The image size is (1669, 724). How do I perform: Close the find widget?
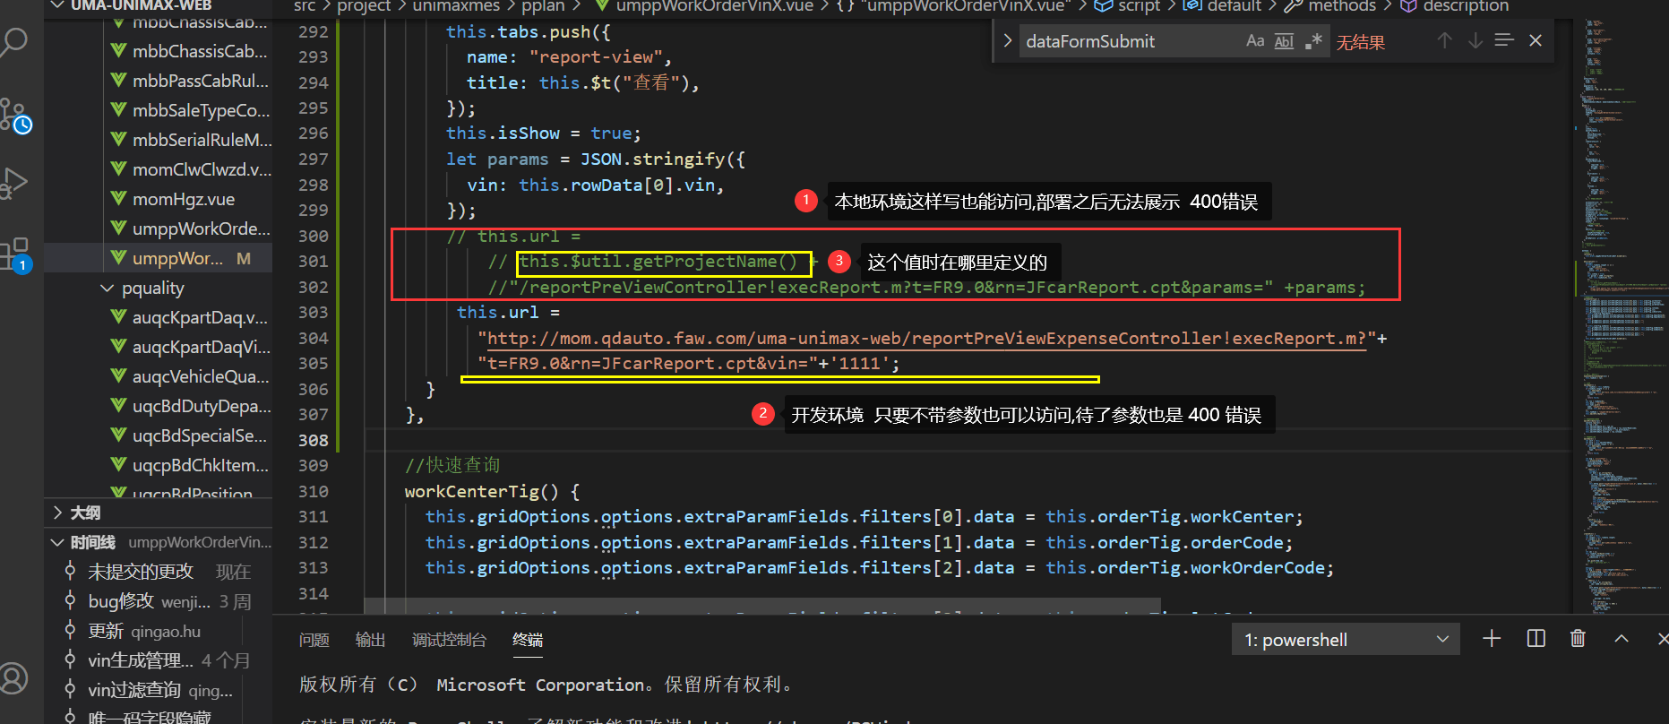[x=1536, y=40]
